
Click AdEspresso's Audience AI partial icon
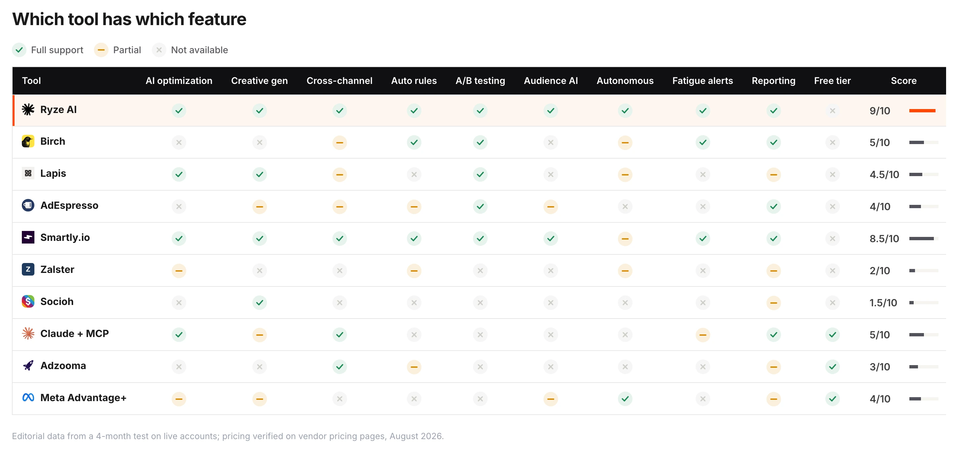(x=551, y=207)
